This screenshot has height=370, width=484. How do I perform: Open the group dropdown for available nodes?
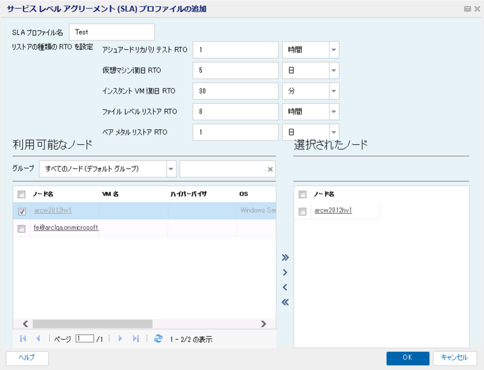[170, 169]
